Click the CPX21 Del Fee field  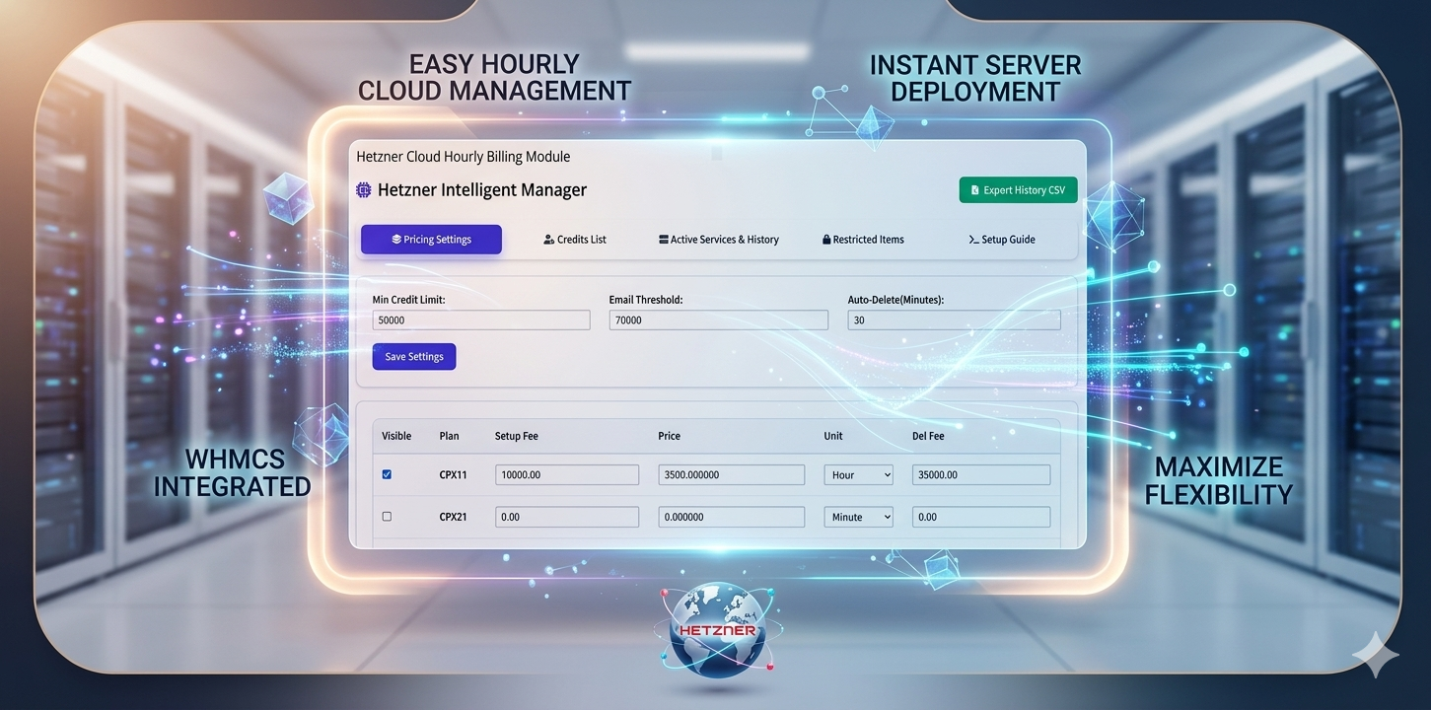981,517
